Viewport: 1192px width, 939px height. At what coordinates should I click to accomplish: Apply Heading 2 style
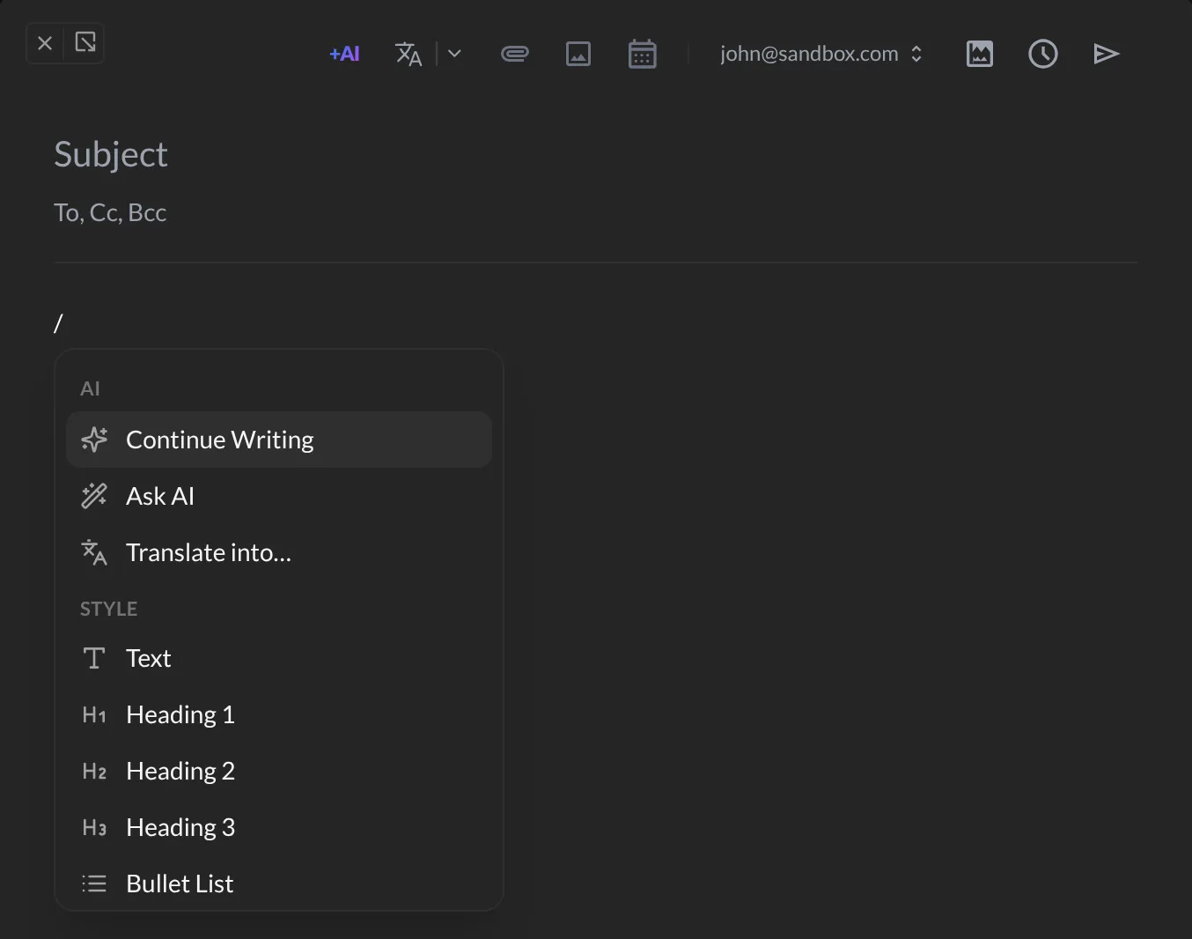pos(279,771)
